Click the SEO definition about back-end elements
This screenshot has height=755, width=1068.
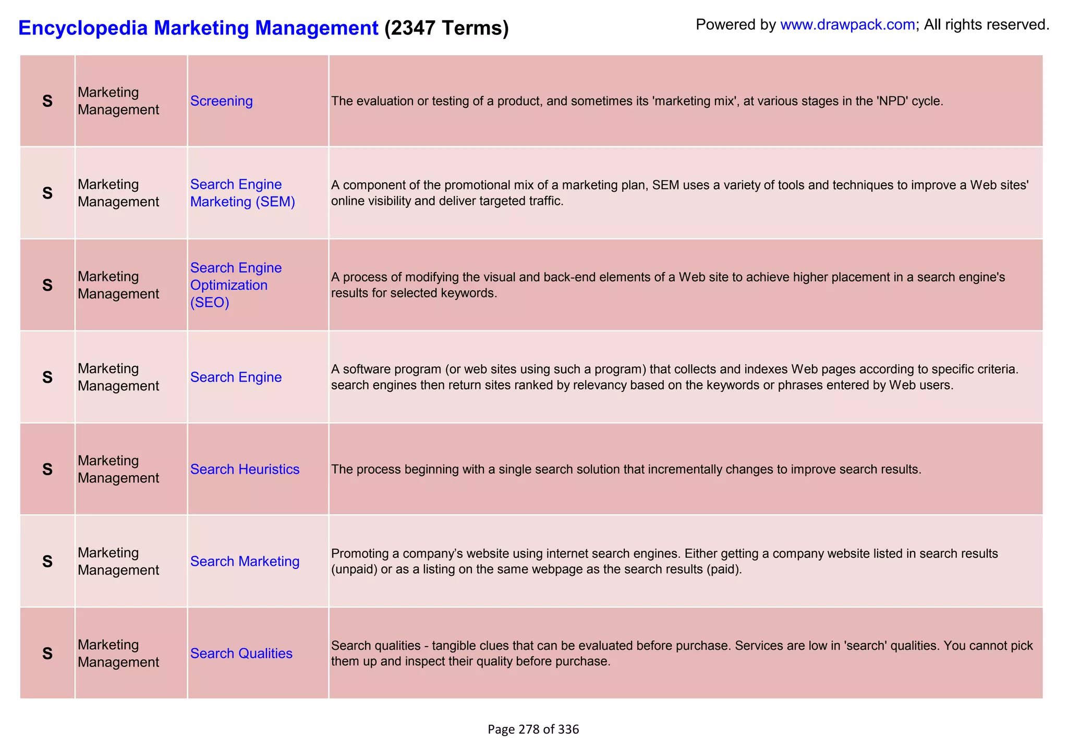[668, 285]
